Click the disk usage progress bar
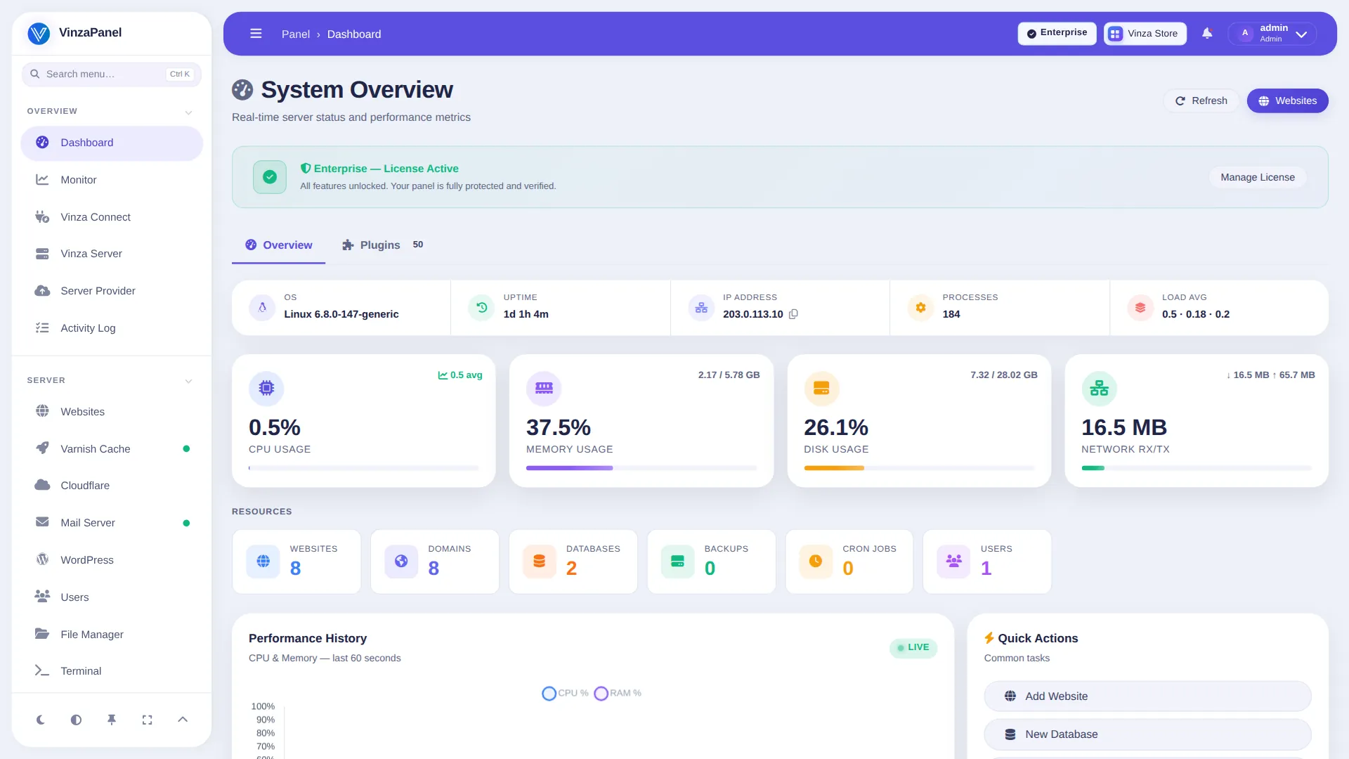 click(x=919, y=468)
